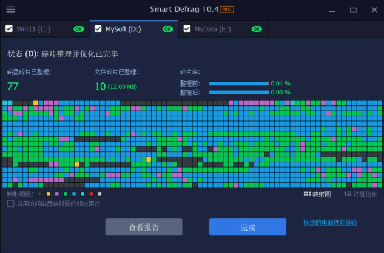Maximize the Smart Defrag window
The width and height of the screenshot is (384, 253).
353,10
